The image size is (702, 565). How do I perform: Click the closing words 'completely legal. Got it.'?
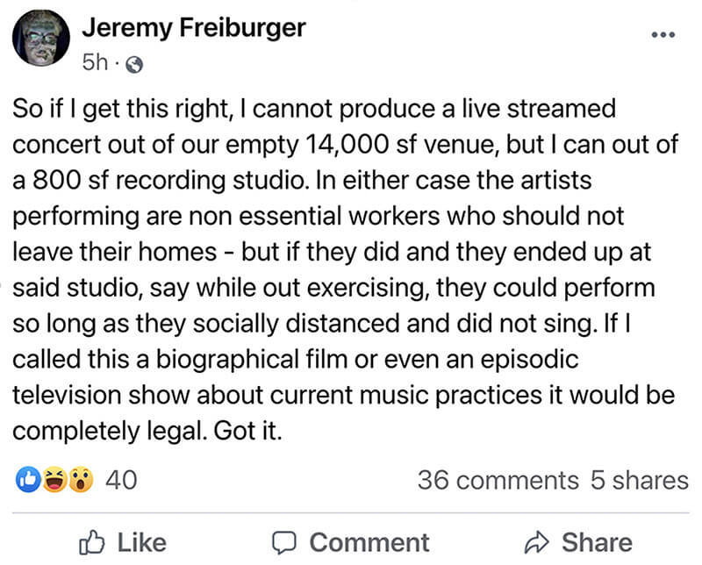147,433
